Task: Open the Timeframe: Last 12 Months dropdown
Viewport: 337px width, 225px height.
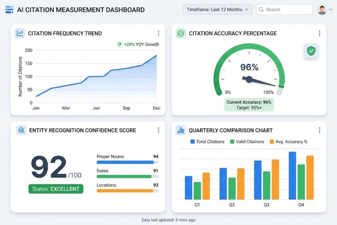Action: point(218,10)
